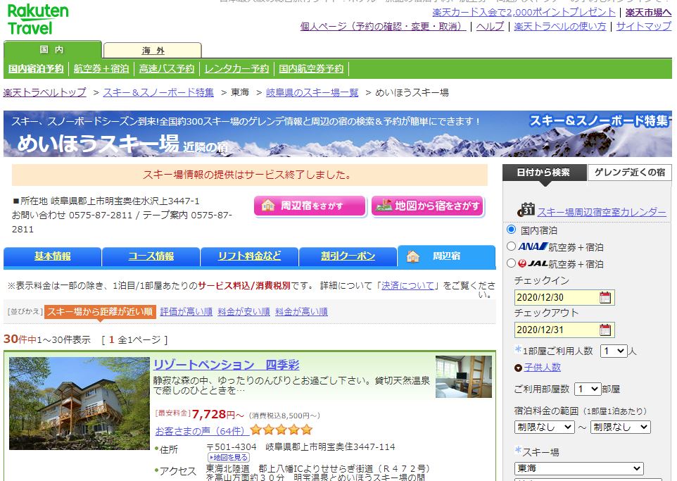This screenshot has width=677, height=481.
Task: Open 楽天トラベルの使い方 link
Action: [x=560, y=26]
